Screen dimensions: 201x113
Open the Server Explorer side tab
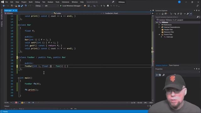pyautogui.click(x=2, y=14)
